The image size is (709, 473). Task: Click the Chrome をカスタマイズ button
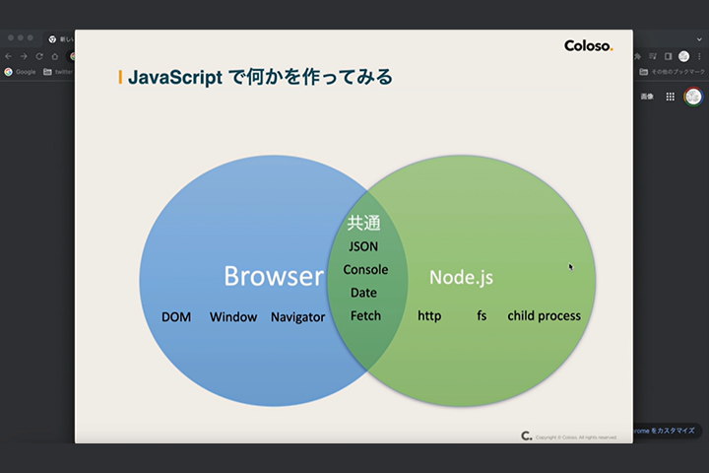click(668, 431)
